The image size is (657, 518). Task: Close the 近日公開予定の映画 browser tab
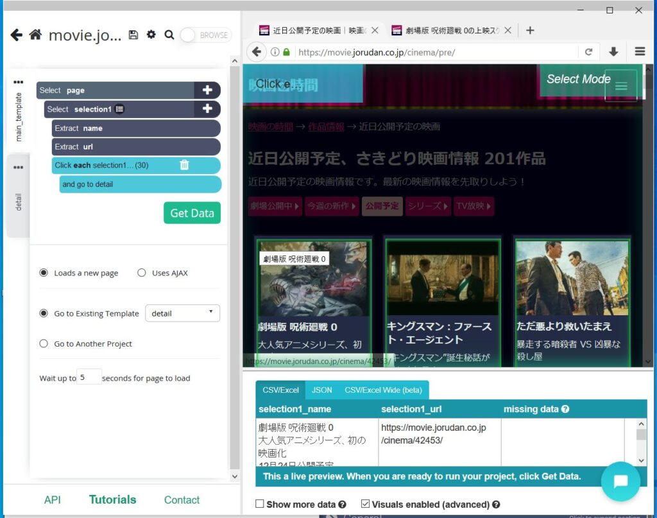[x=375, y=30]
